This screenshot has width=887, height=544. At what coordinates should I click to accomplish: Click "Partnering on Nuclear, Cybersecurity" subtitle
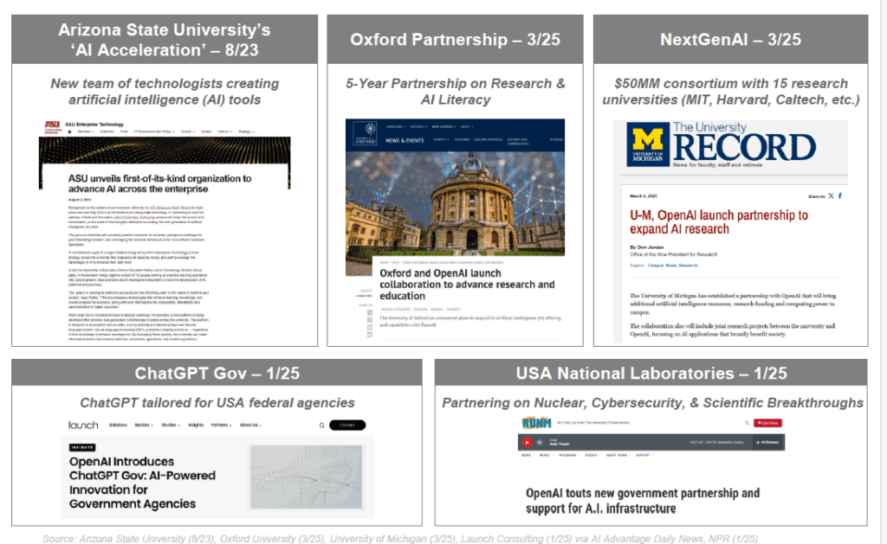[652, 403]
